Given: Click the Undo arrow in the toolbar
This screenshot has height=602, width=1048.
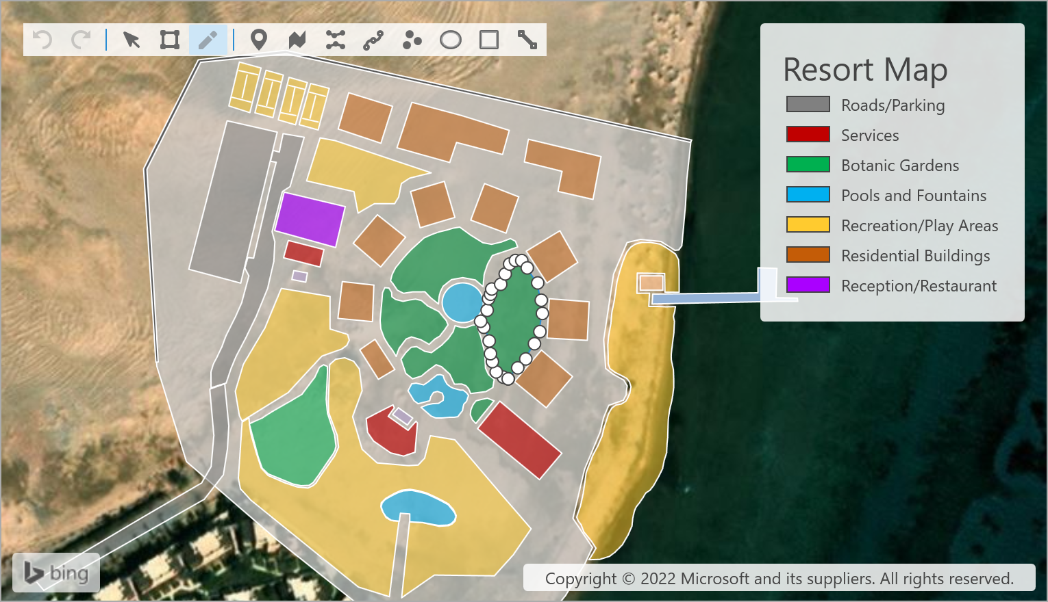Looking at the screenshot, I should tap(42, 40).
